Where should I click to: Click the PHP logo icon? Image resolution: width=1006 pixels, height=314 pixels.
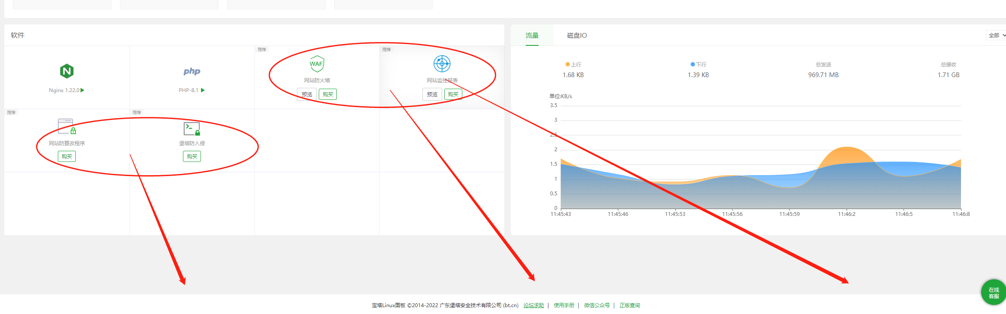pos(192,71)
